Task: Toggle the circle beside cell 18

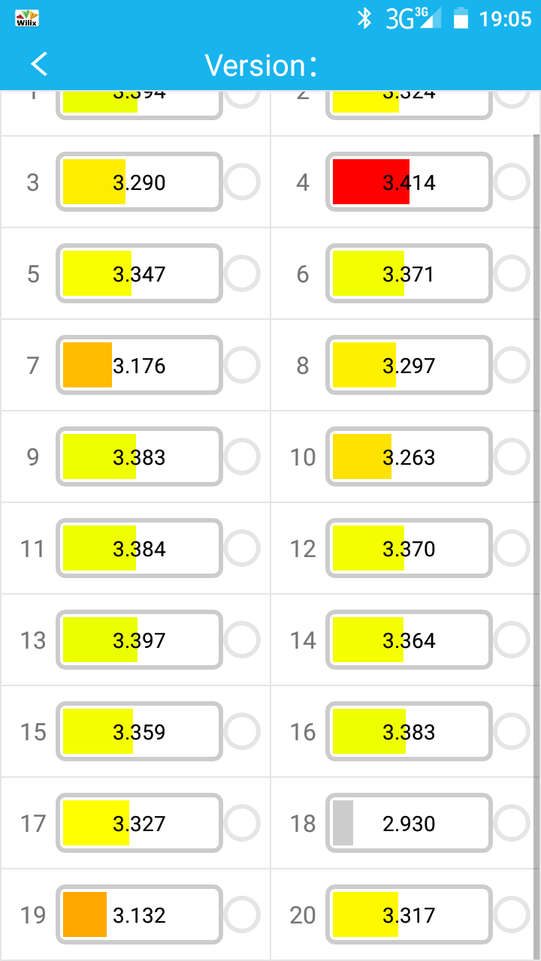Action: coord(512,824)
